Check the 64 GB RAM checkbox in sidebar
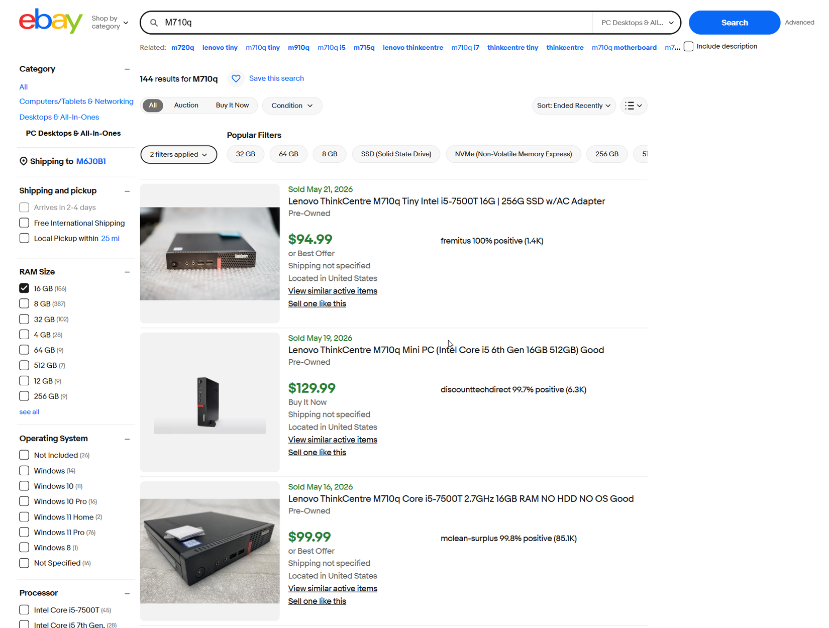The height and width of the screenshot is (628, 829). pos(24,350)
